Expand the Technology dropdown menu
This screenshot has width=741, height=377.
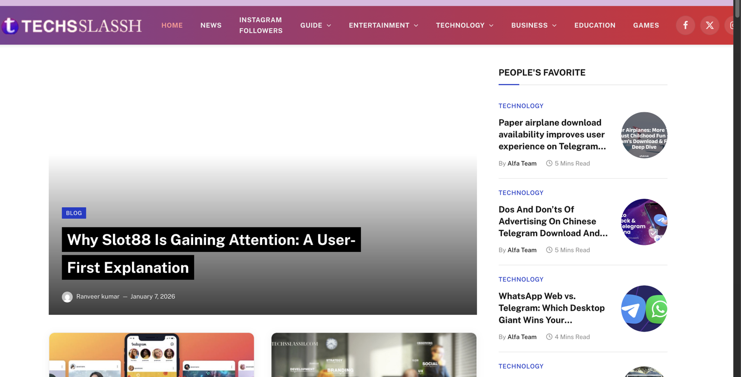point(464,25)
